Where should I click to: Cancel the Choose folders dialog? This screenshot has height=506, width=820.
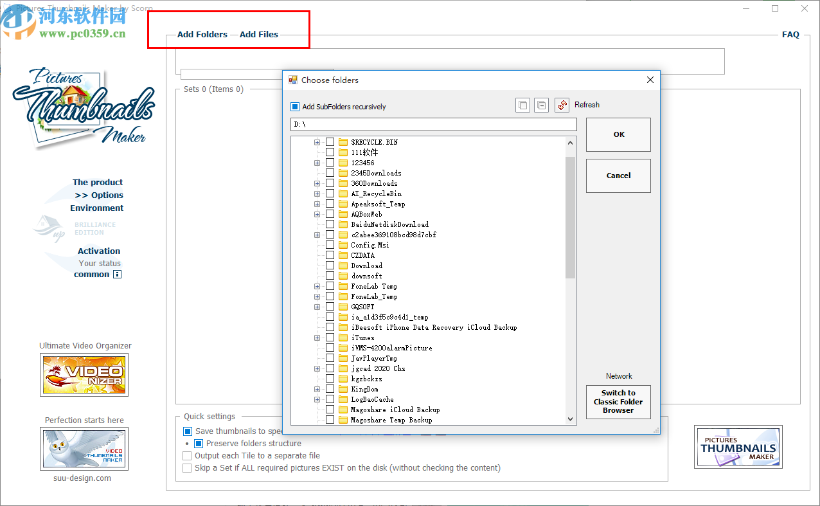618,176
